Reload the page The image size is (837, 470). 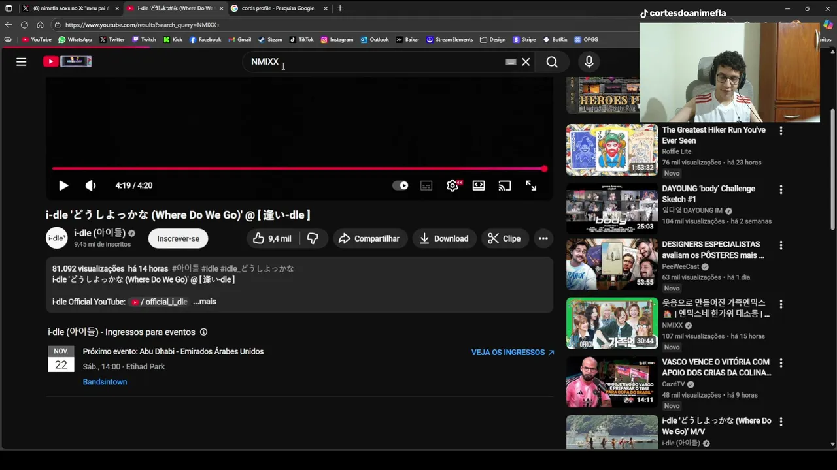click(x=24, y=25)
